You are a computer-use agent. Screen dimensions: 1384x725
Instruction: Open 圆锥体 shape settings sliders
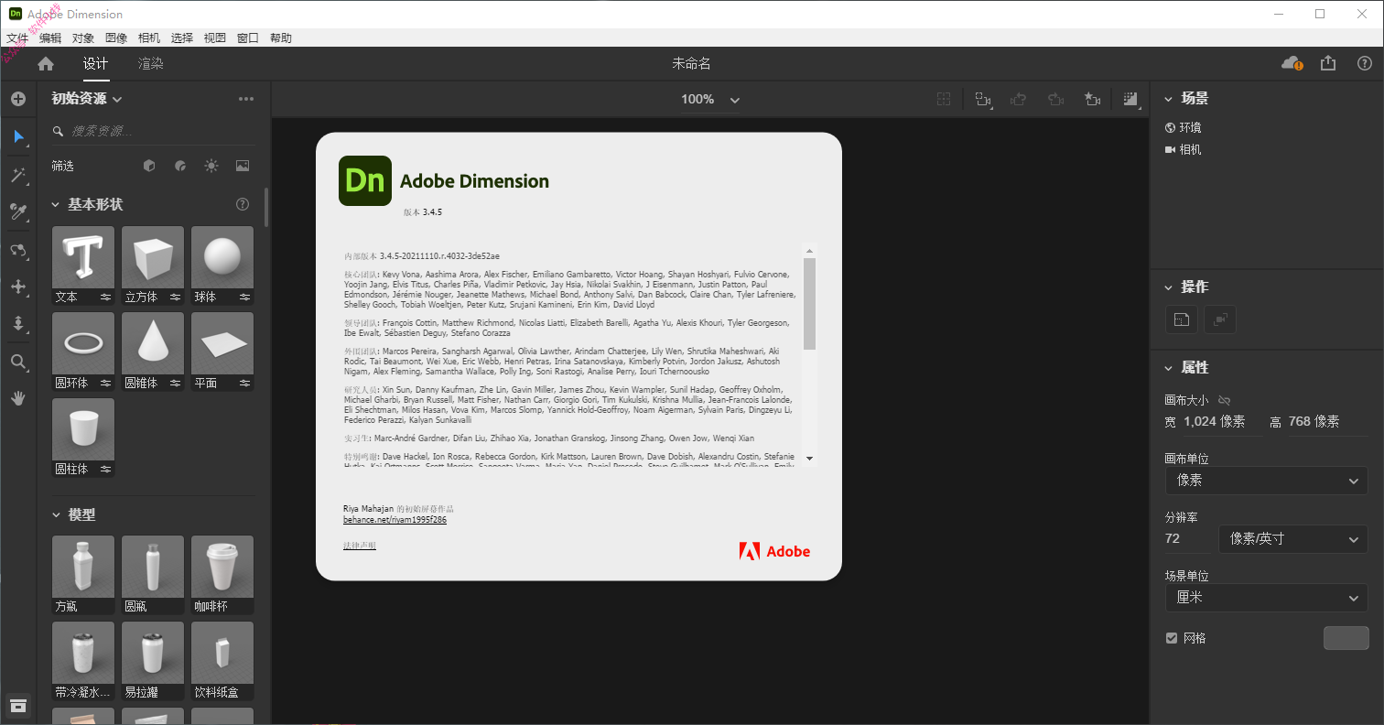pyautogui.click(x=175, y=384)
